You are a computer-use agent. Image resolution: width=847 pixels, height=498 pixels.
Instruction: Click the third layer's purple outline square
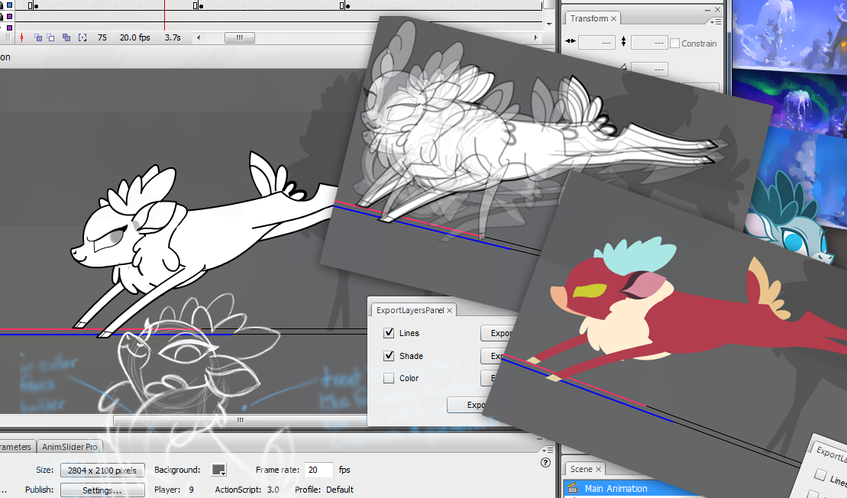(x=9, y=27)
